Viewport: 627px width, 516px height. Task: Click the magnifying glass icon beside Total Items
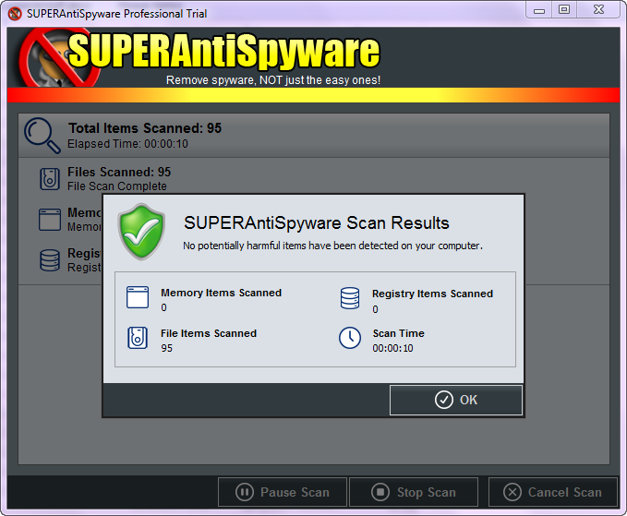[42, 136]
